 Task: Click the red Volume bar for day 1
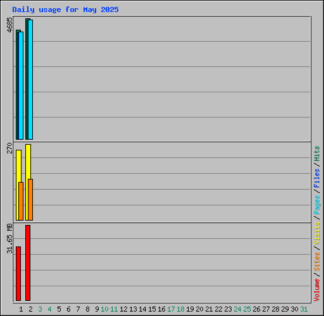tap(18, 274)
